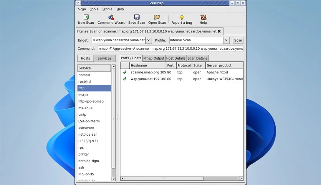
Task: Click horizontal scrollbar left arrow in results
Action: (x=122, y=179)
